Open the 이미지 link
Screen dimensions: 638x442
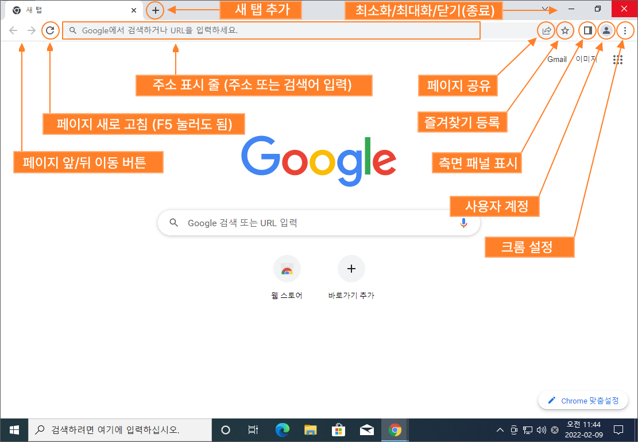586,59
